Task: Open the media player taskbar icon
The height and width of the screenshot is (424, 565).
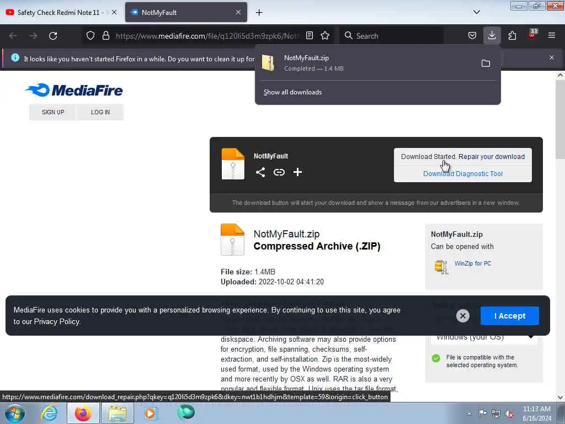Action: tap(151, 413)
